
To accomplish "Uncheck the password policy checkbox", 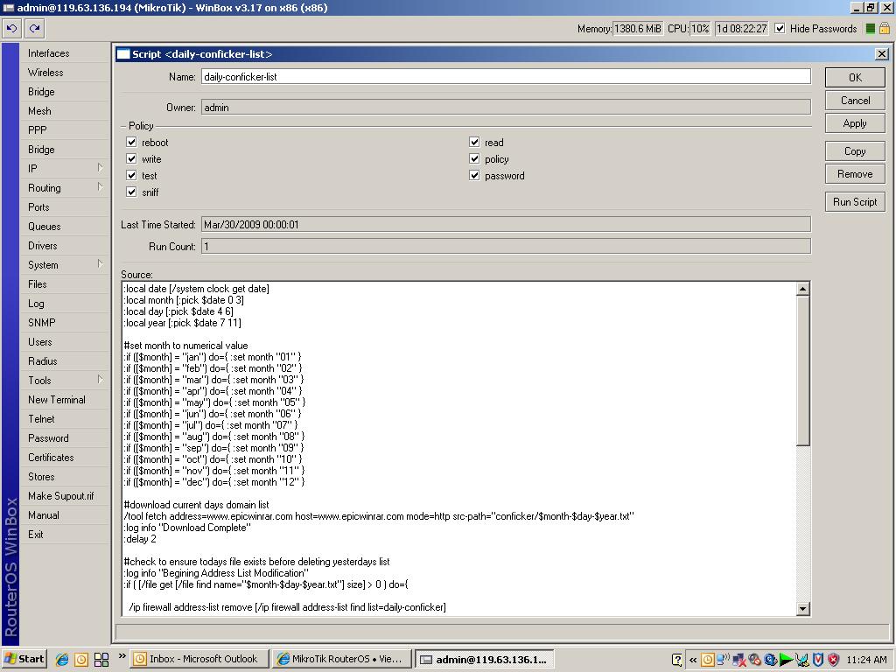I will [x=474, y=175].
